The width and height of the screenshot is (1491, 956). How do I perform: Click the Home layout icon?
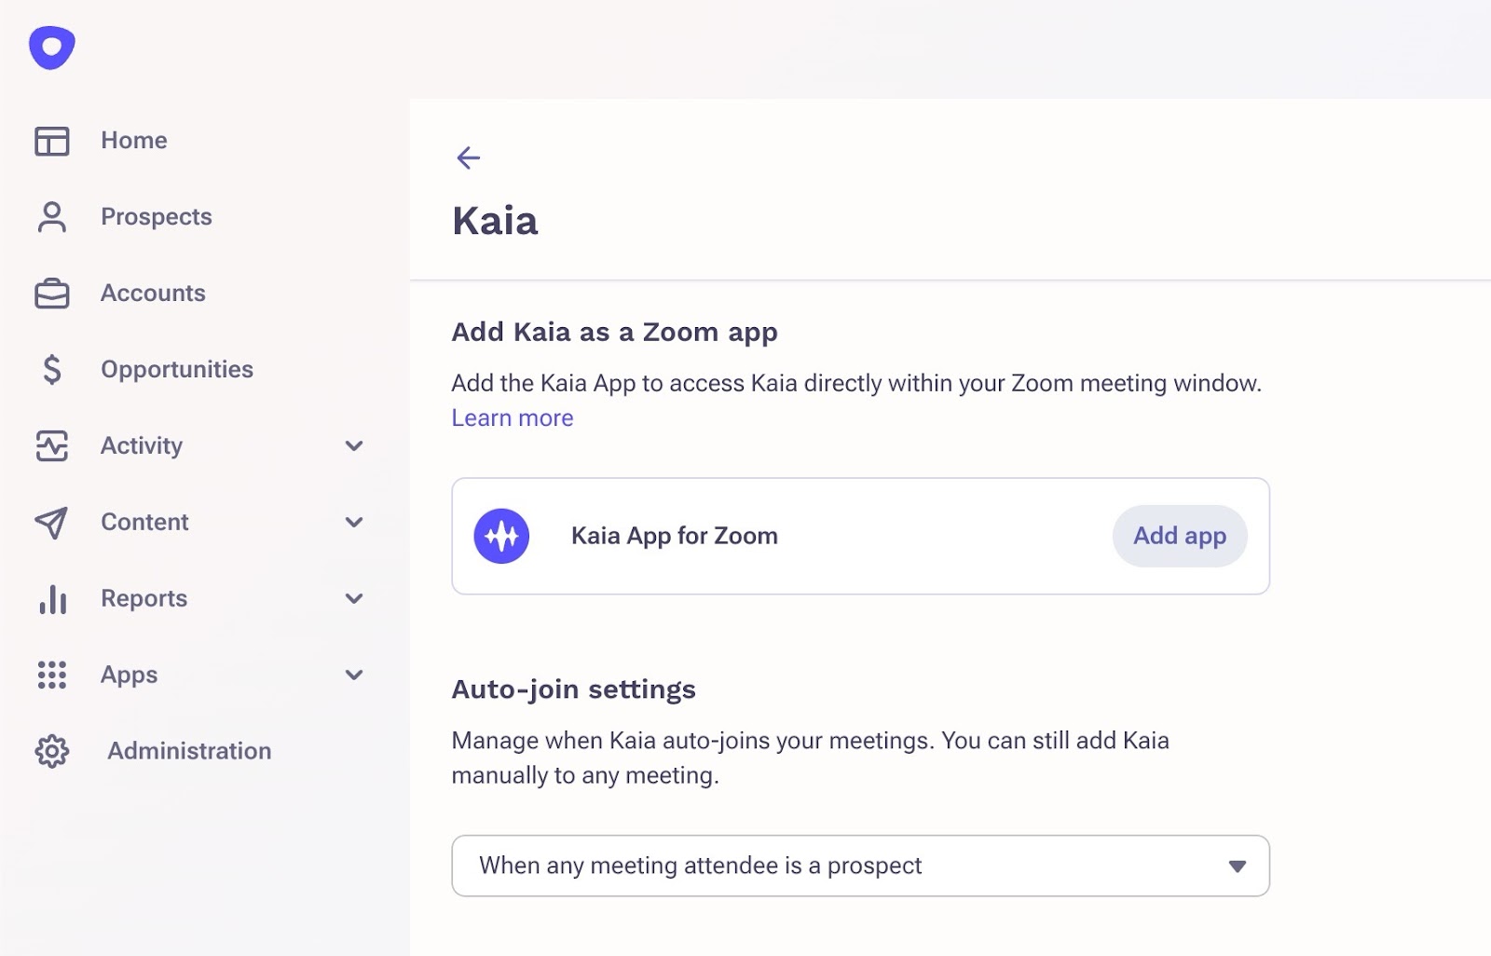pos(52,141)
